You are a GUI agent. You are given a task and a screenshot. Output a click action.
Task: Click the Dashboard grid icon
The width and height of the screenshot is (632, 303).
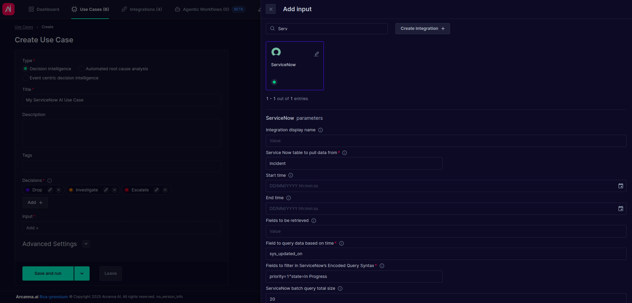(31, 10)
